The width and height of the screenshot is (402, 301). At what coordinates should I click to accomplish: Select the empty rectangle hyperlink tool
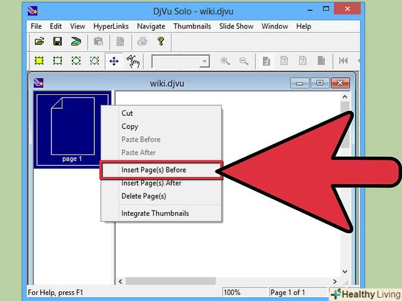(x=57, y=61)
